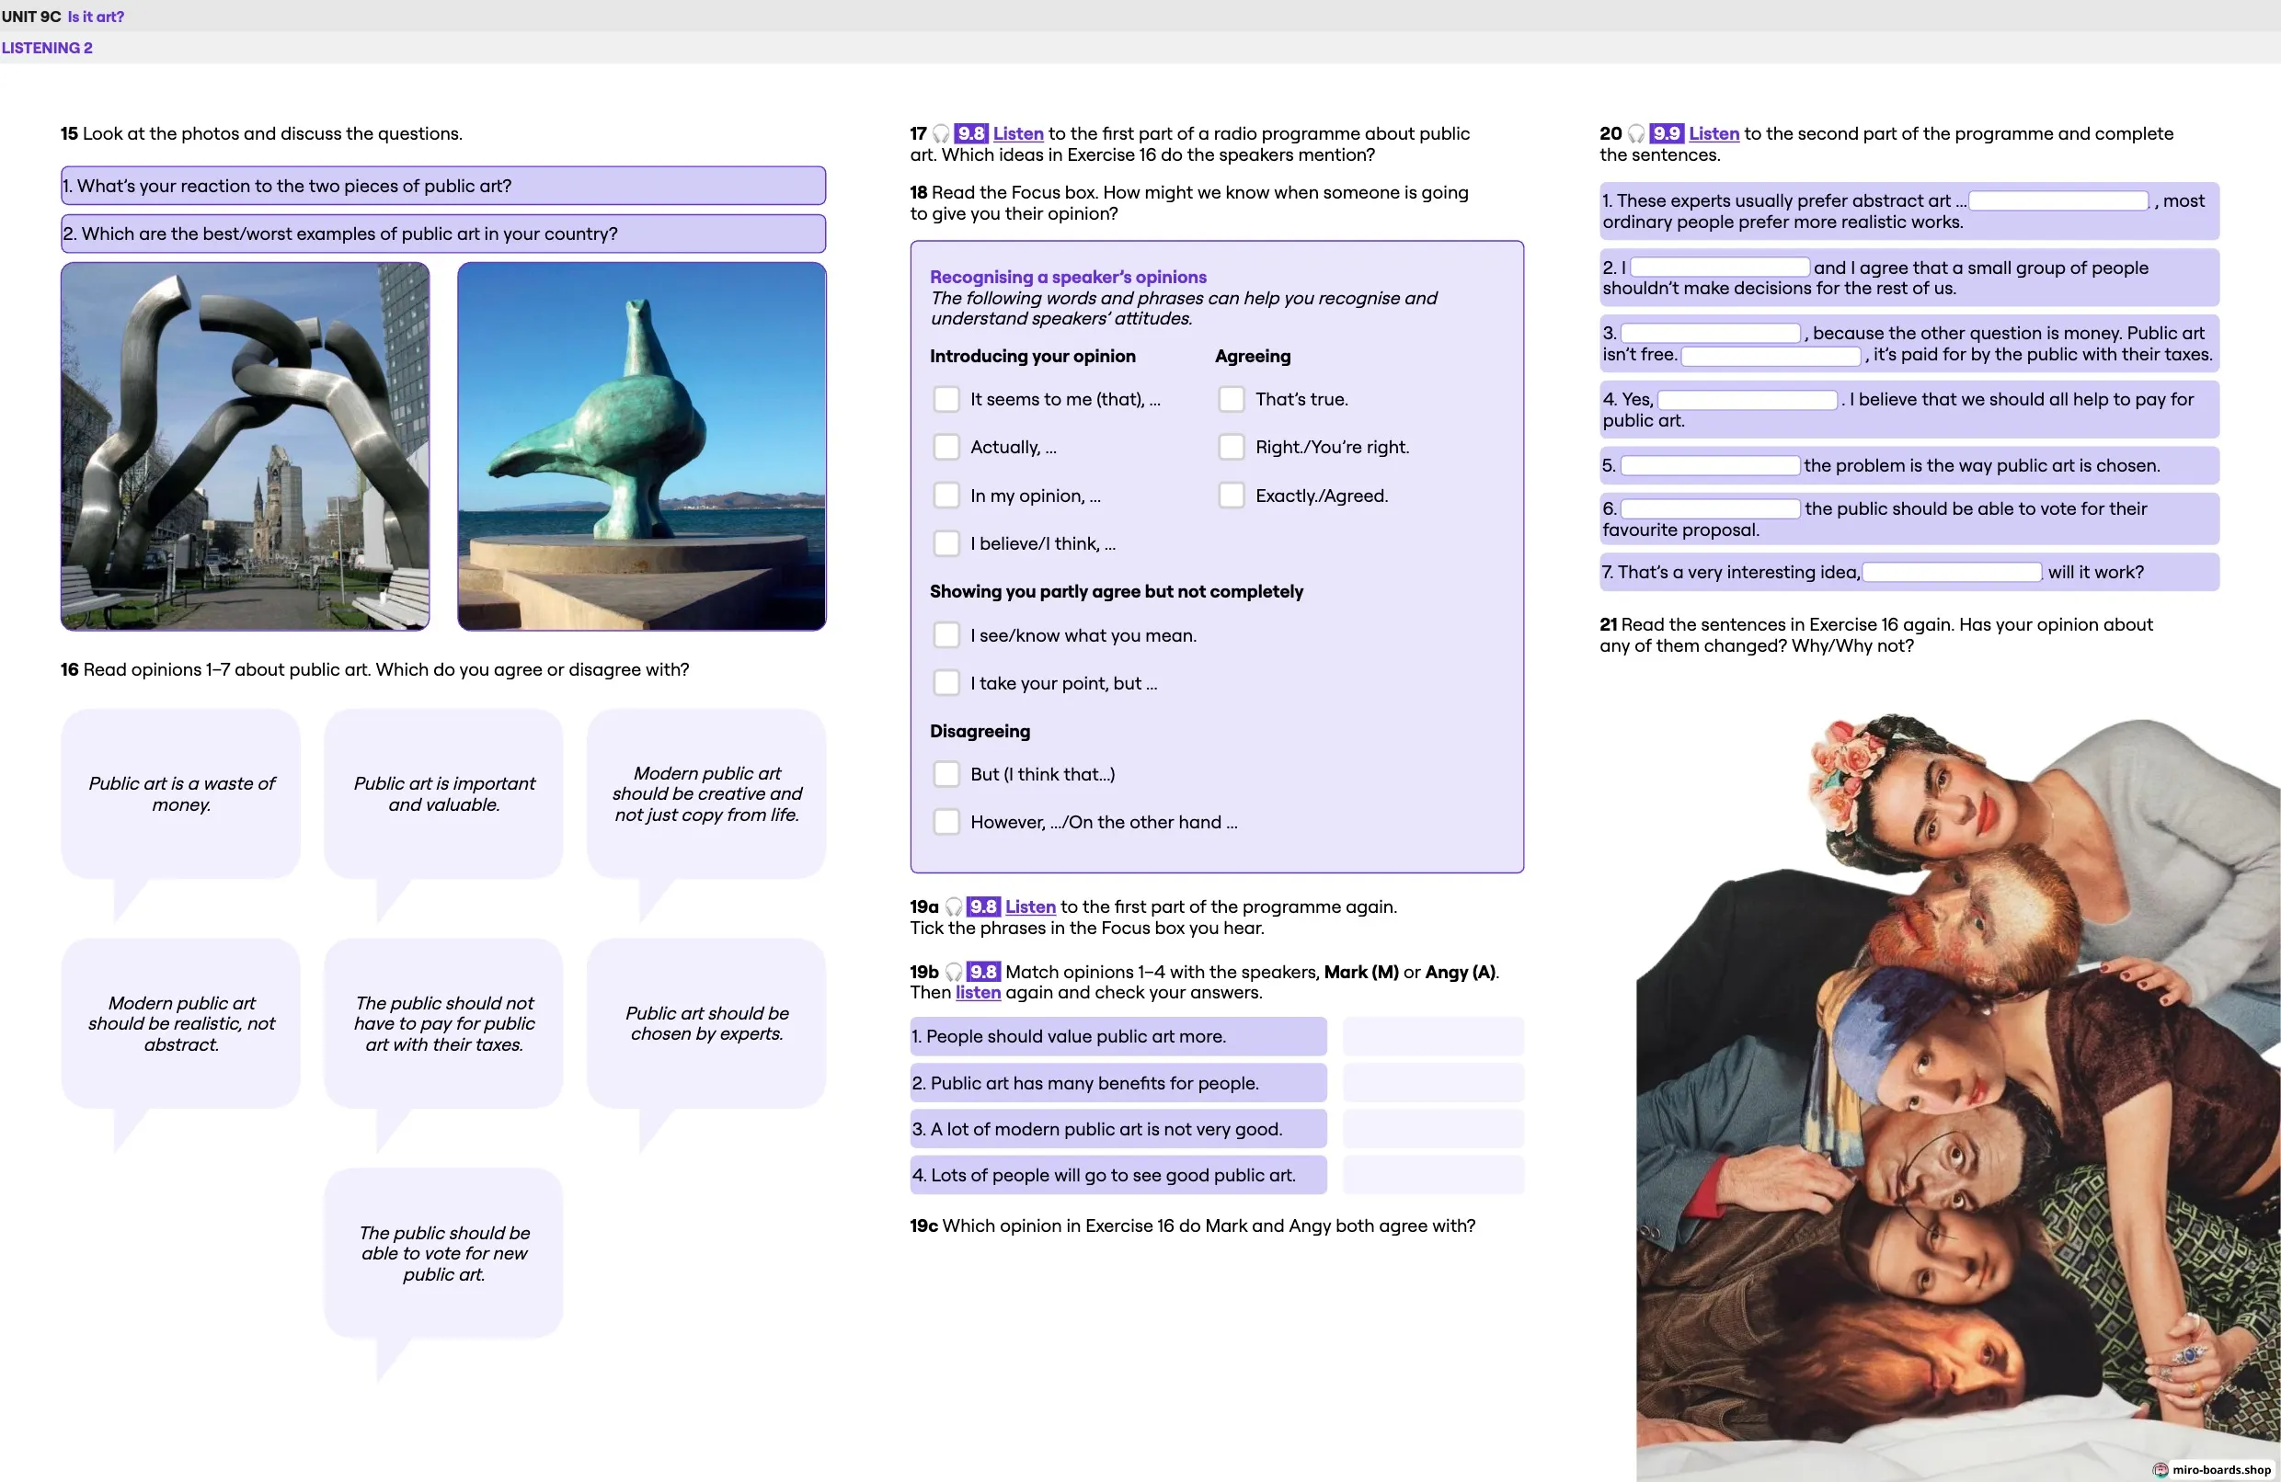Open the Listen link in exercise 19a
Viewport: 2281px width, 1482px height.
[x=1030, y=906]
